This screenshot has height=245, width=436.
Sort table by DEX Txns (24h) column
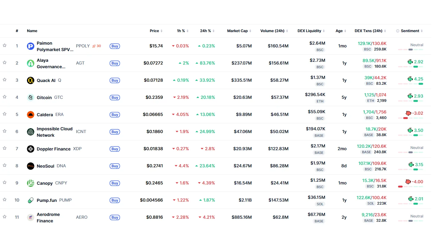click(x=370, y=31)
